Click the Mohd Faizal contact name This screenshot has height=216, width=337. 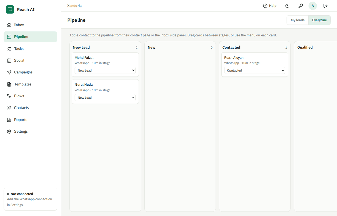[84, 58]
